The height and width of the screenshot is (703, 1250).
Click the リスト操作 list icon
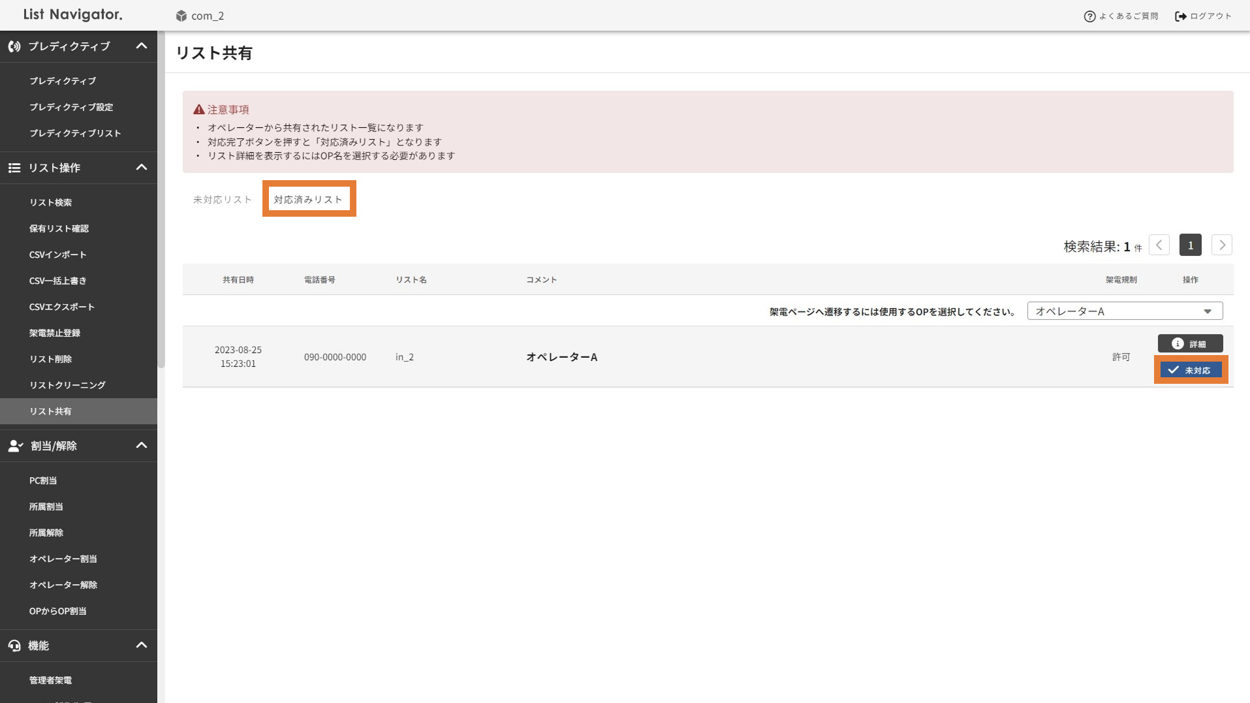14,168
